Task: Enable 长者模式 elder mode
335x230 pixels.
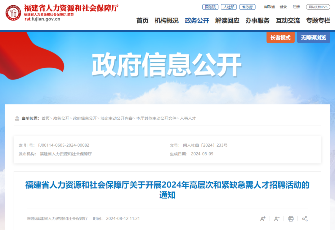Action: click(280, 38)
